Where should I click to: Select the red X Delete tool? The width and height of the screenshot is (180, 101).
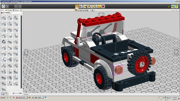tap(103, 6)
